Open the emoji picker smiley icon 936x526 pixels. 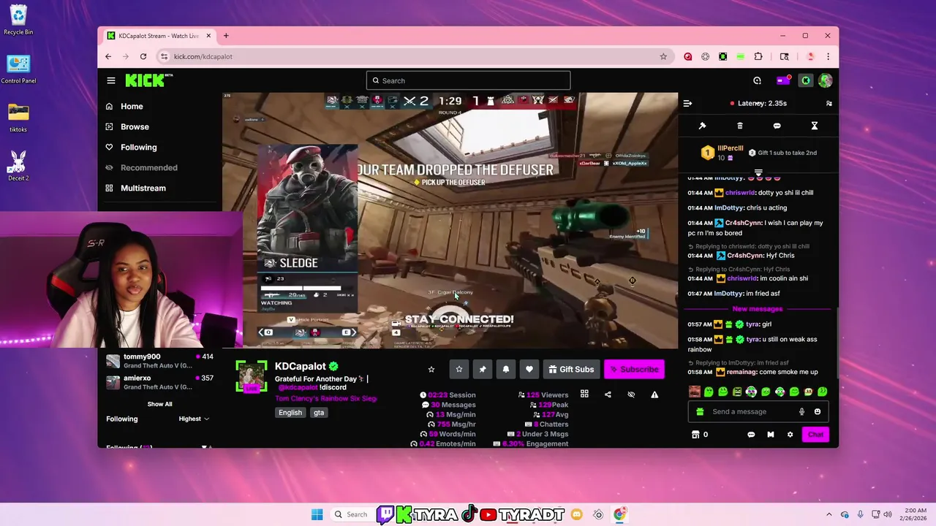click(817, 411)
